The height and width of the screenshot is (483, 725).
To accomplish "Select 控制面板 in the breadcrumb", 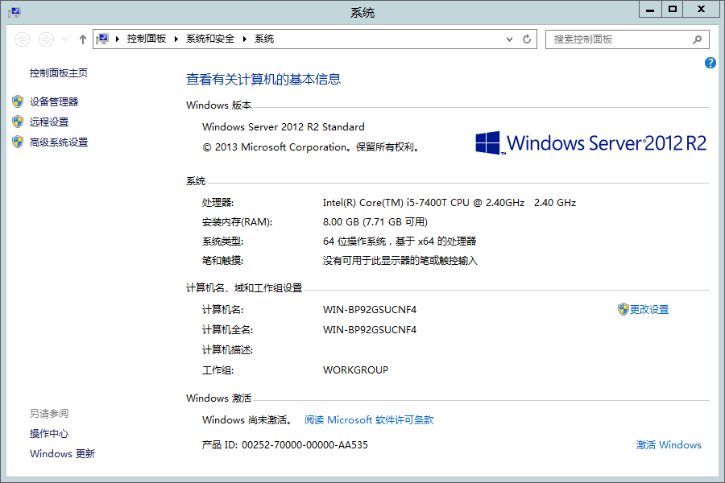I will [x=147, y=39].
